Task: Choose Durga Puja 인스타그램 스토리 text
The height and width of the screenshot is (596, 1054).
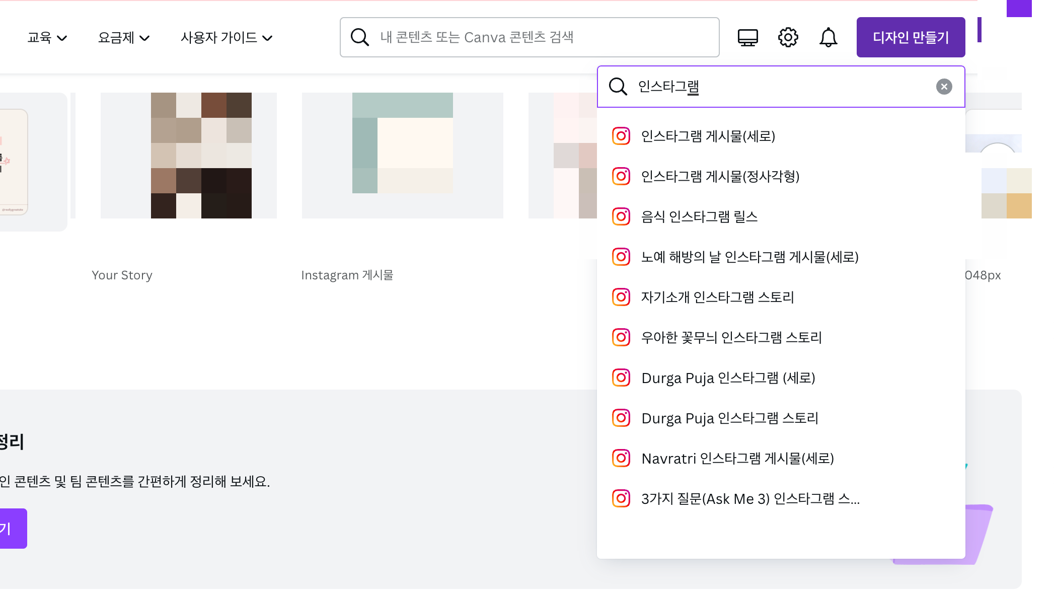Action: pos(730,418)
